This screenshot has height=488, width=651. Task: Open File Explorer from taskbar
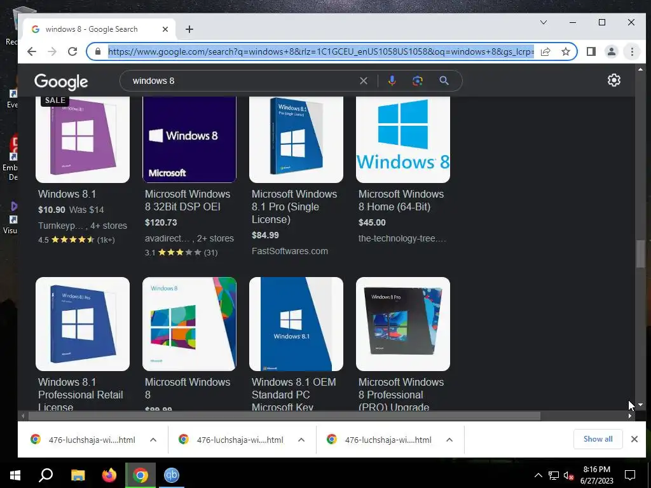tap(78, 475)
